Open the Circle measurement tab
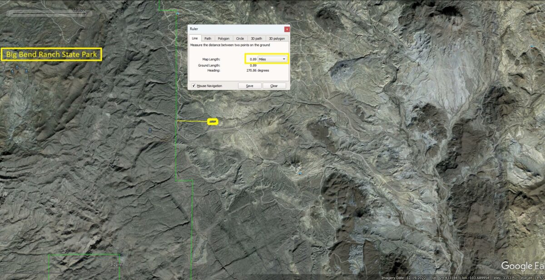The width and height of the screenshot is (545, 280). [240, 39]
